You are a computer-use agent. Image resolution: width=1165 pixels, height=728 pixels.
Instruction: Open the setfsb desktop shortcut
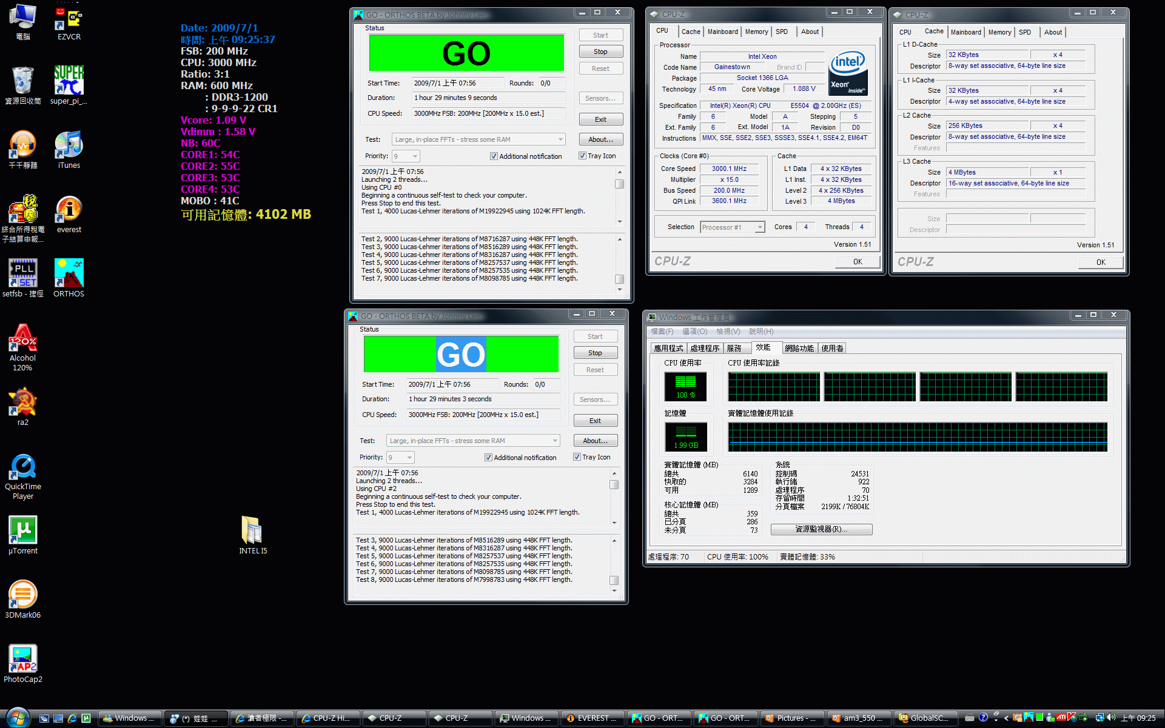point(23,278)
